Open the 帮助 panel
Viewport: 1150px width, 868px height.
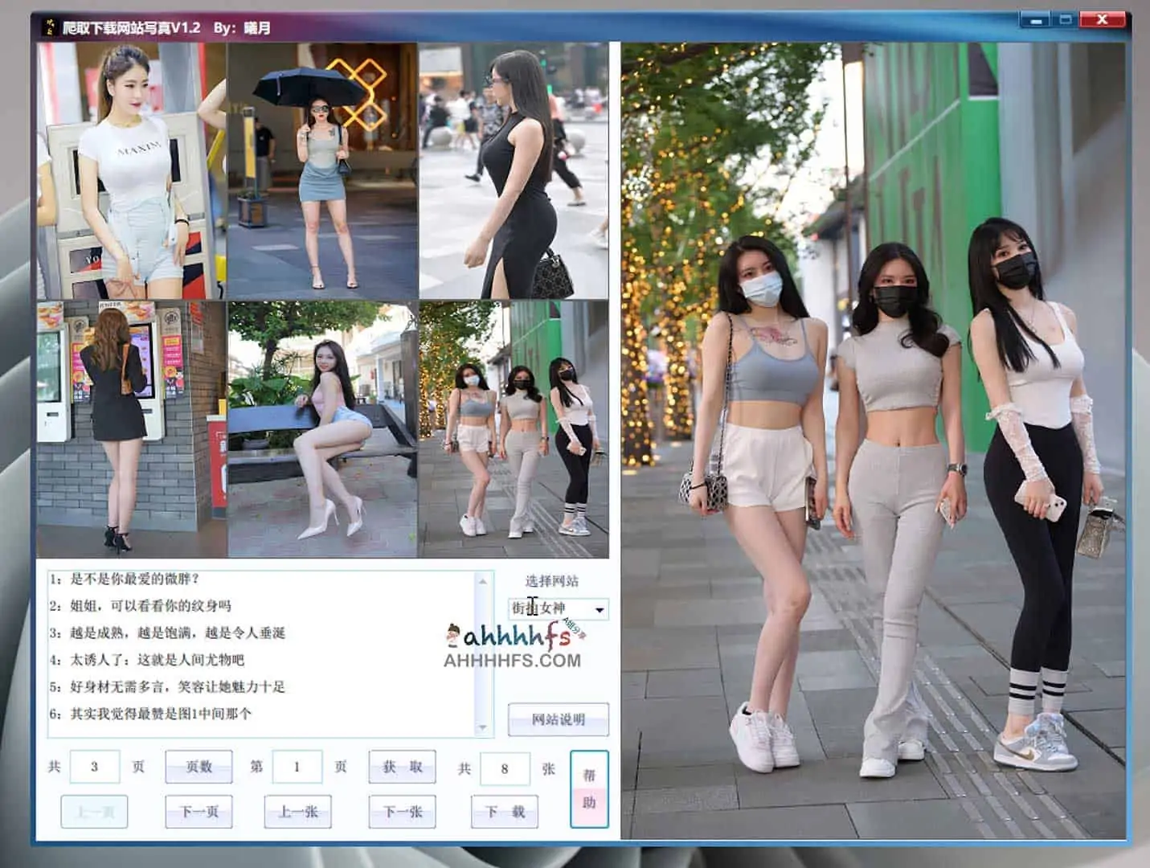pyautogui.click(x=588, y=785)
